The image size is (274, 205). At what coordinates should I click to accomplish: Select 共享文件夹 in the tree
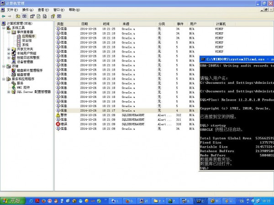pyautogui.click(x=25, y=49)
